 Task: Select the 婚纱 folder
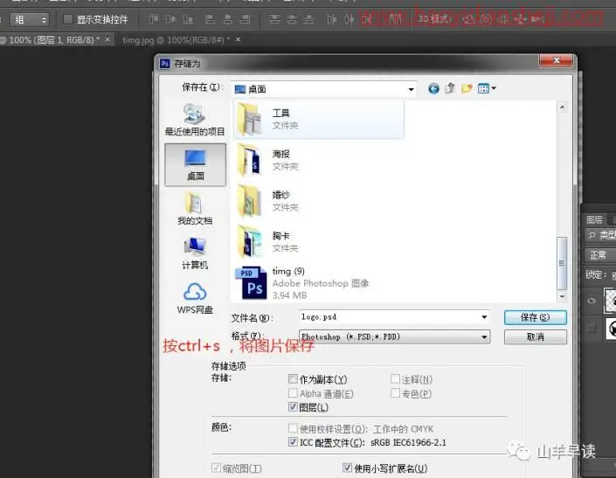(319, 201)
